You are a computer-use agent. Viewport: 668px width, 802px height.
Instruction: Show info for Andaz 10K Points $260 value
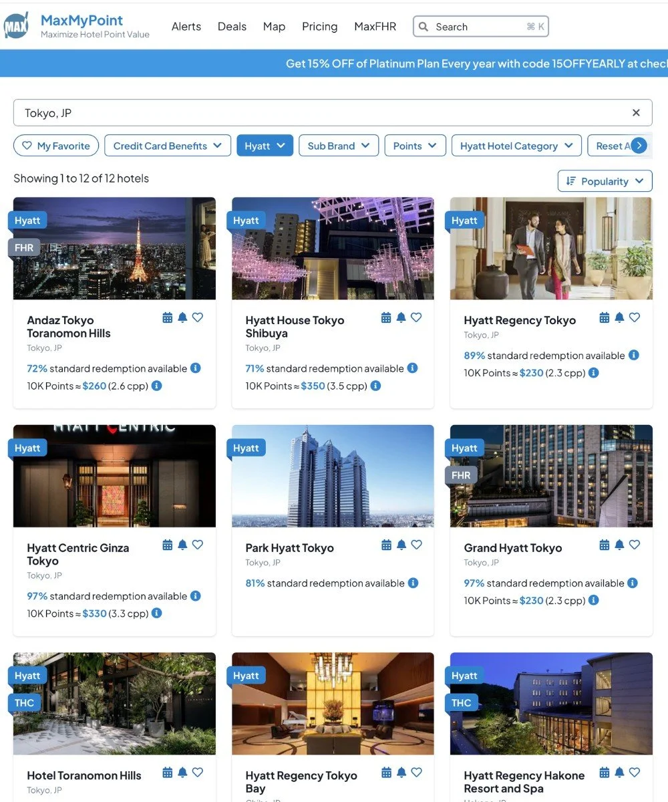pyautogui.click(x=156, y=386)
